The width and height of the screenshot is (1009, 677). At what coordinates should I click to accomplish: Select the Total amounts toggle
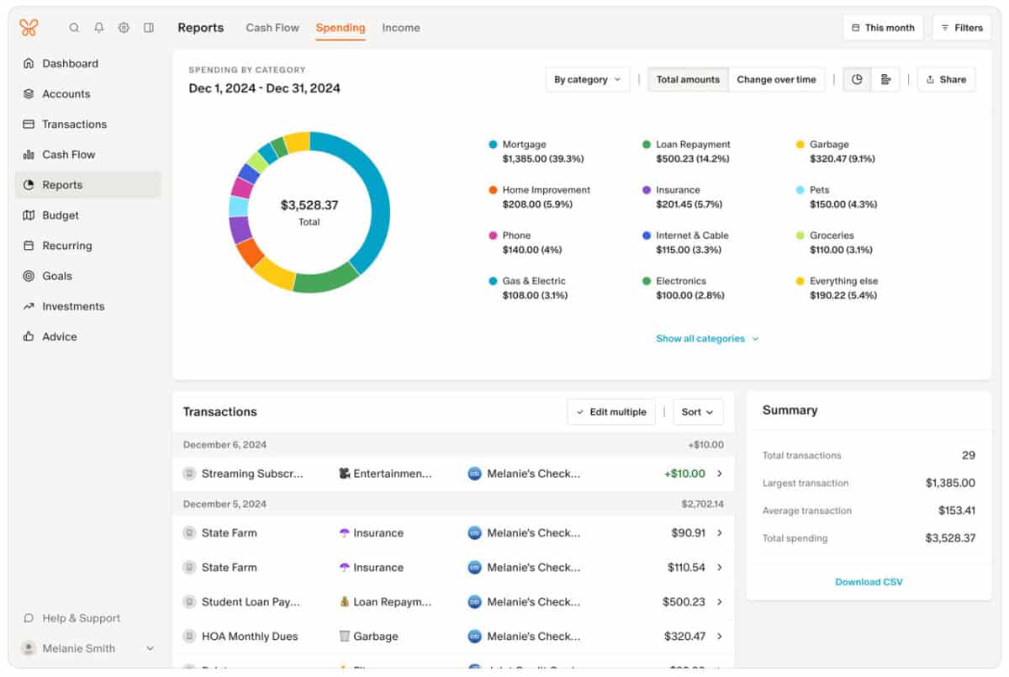688,80
